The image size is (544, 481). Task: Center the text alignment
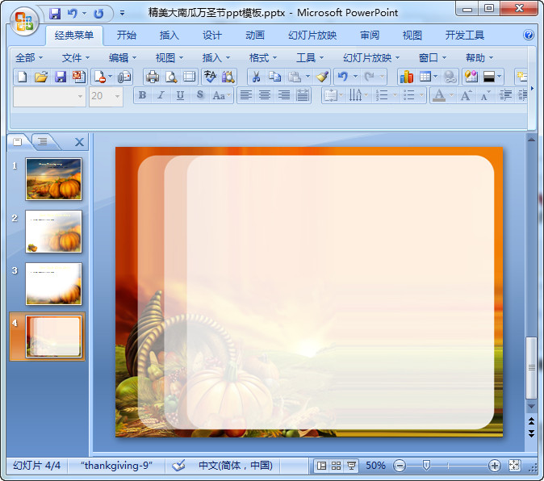point(265,95)
